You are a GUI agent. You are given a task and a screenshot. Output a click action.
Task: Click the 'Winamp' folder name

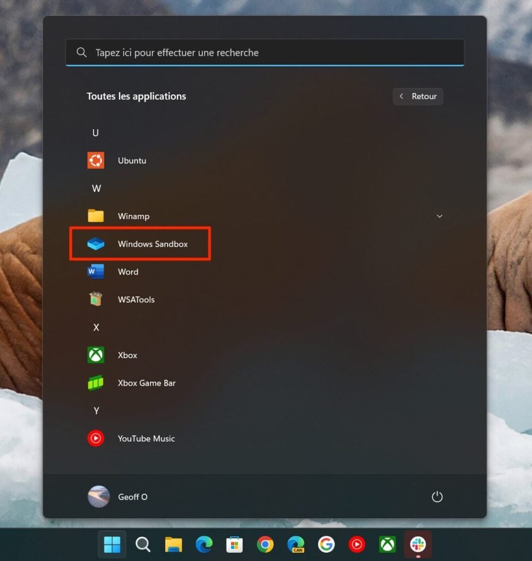134,216
